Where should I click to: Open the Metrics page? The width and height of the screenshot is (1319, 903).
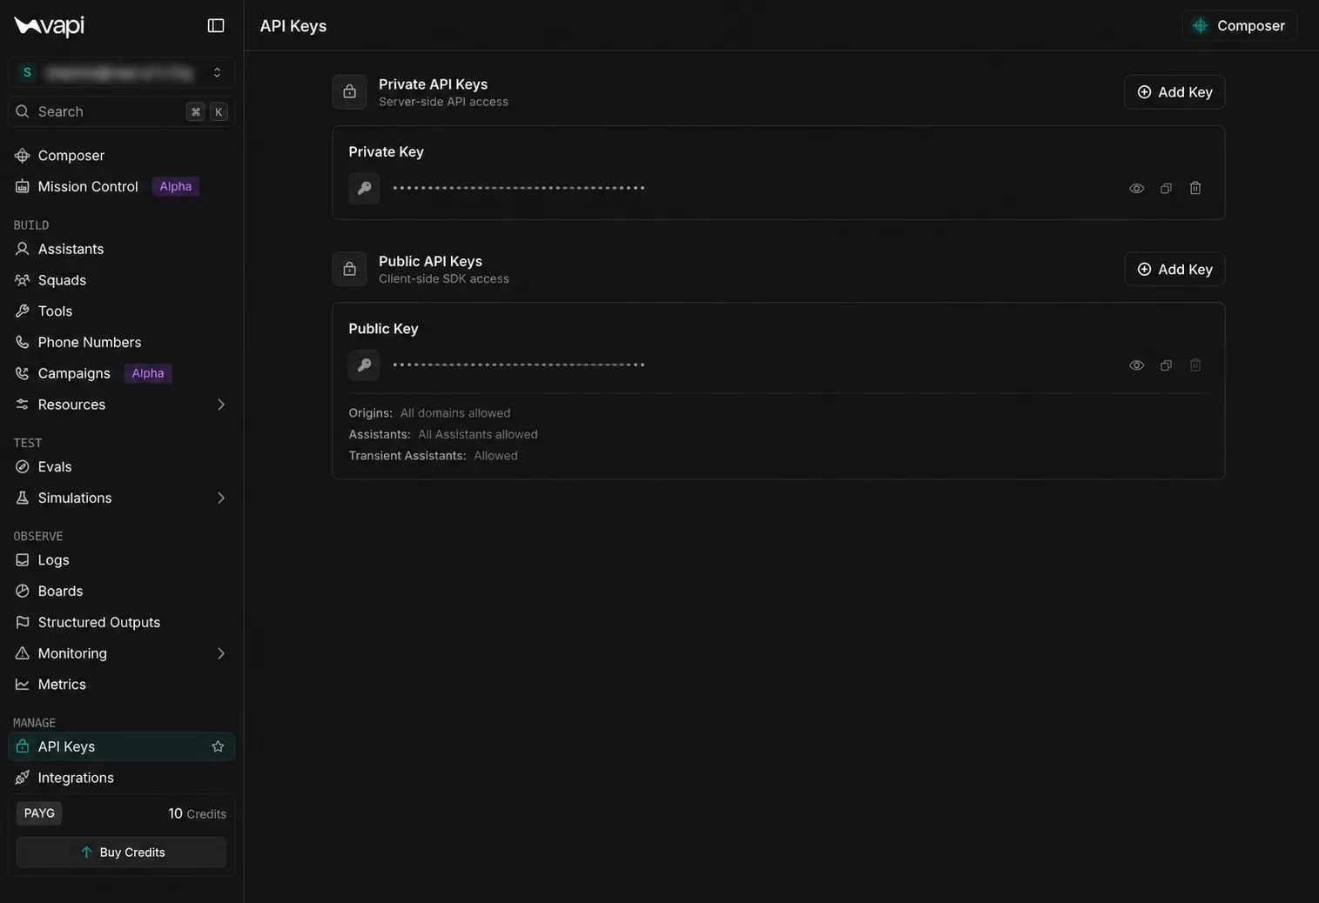pos(122,685)
